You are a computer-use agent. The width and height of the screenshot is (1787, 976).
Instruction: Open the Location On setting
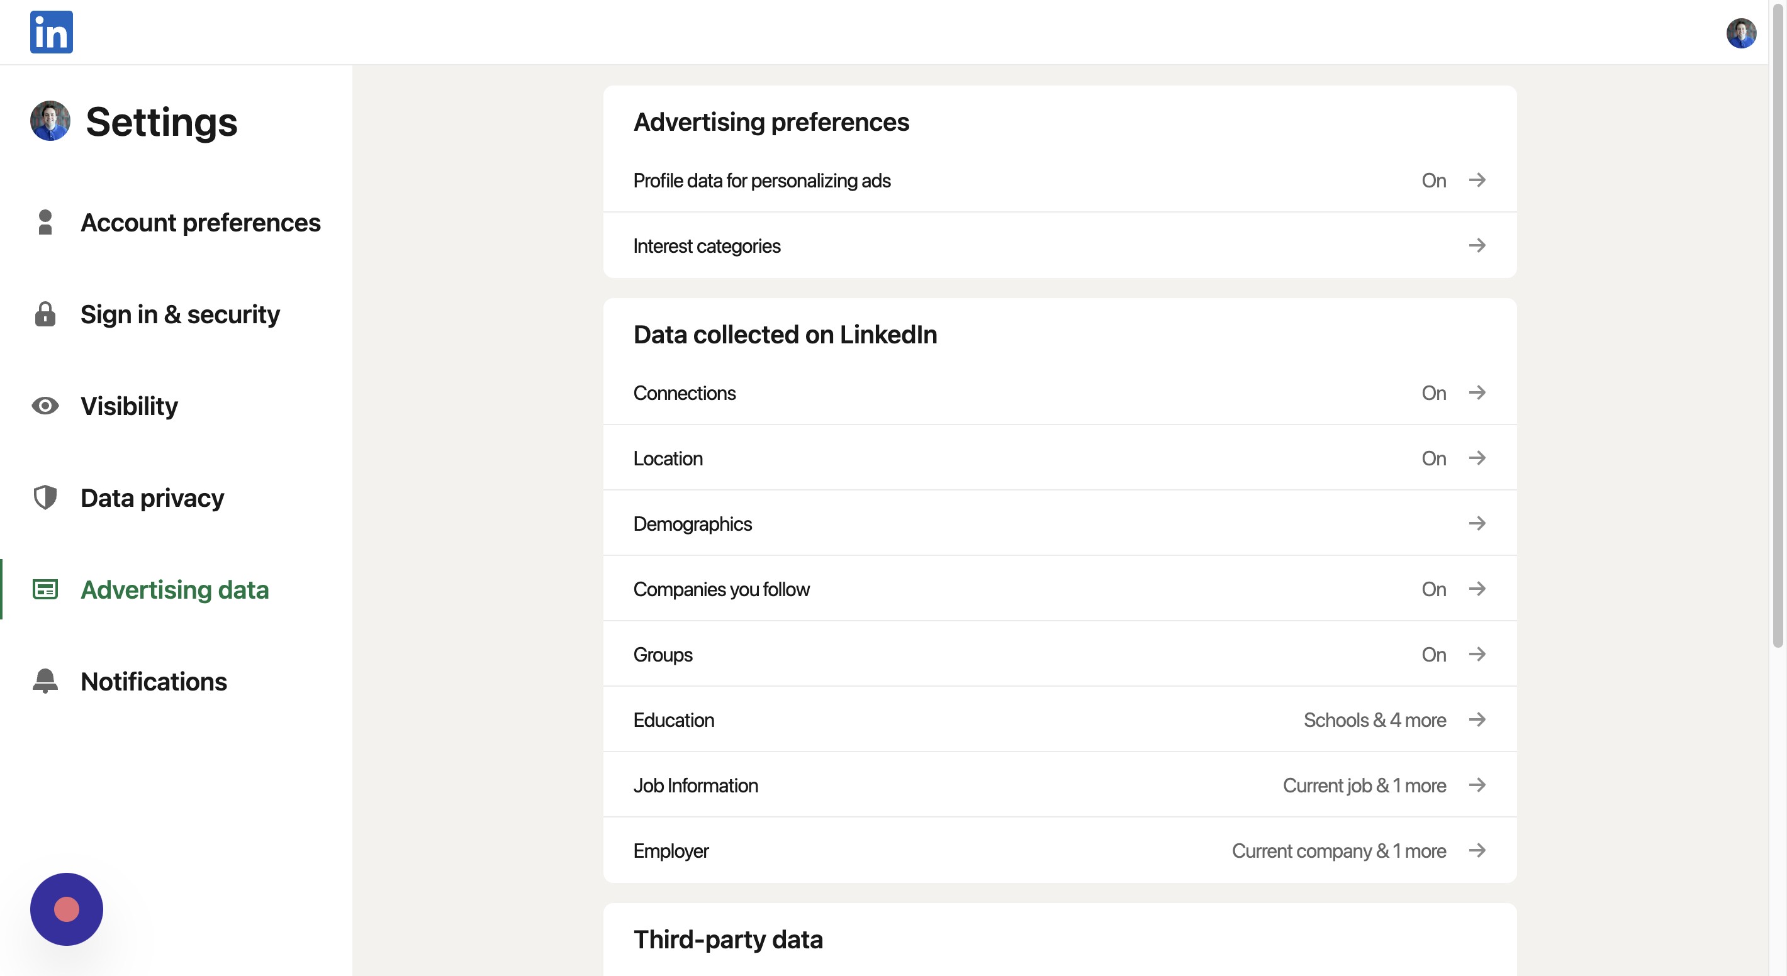tap(1433, 458)
